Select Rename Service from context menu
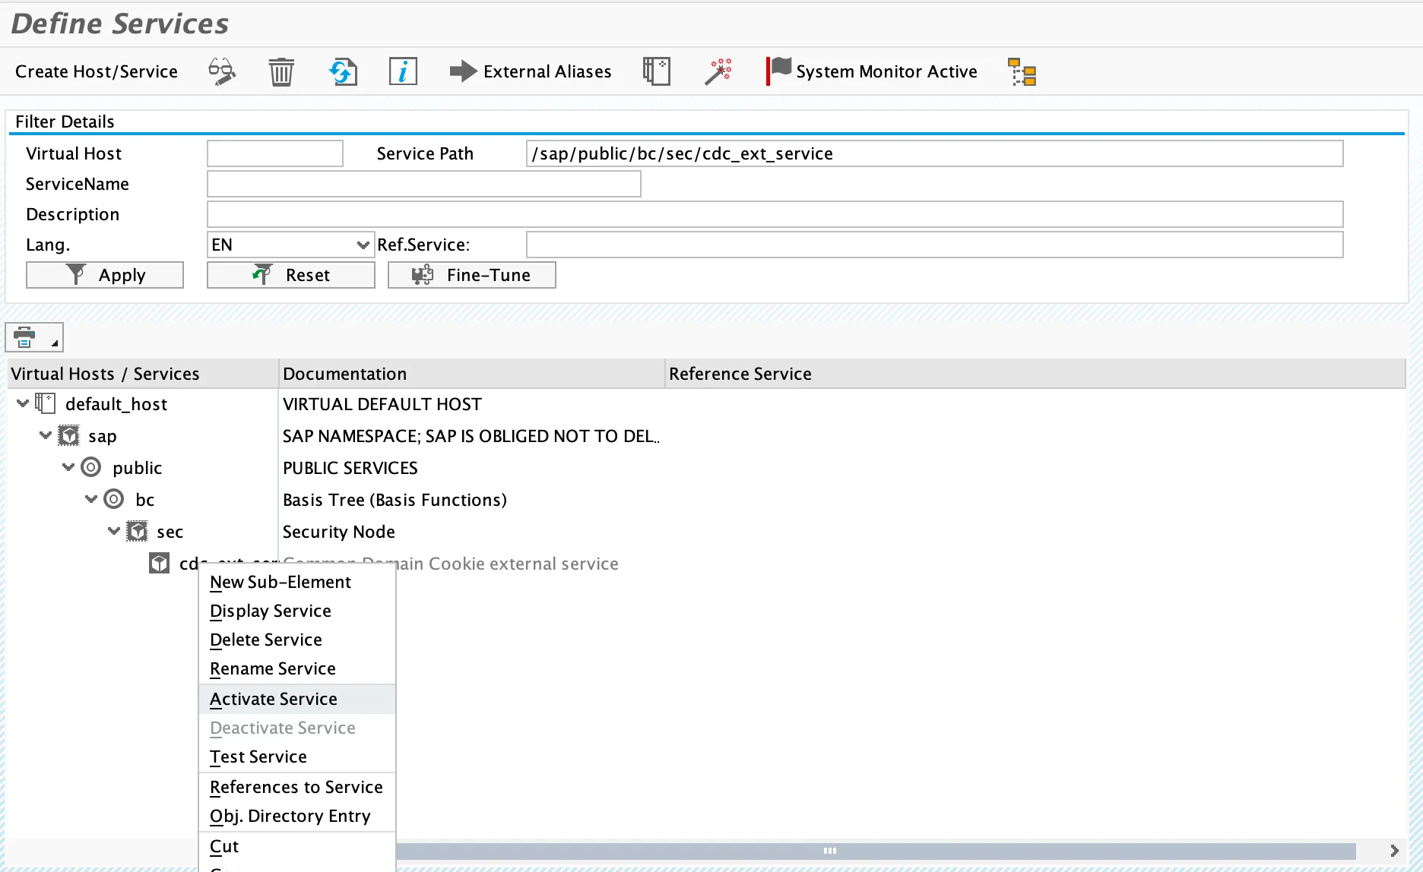This screenshot has width=1423, height=872. 273,668
